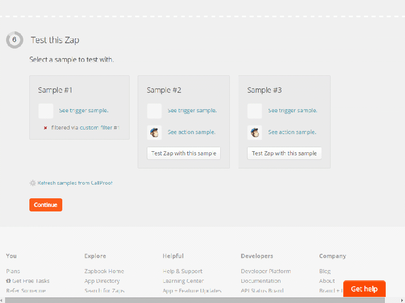Go to Zapbook Home in footer
This screenshot has width=405, height=303.
pyautogui.click(x=104, y=271)
